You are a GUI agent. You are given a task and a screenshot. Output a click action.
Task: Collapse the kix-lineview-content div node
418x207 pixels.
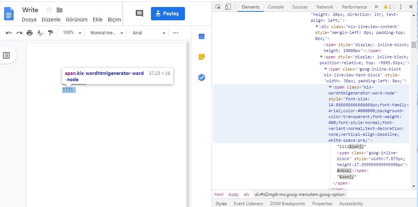pos(317,27)
